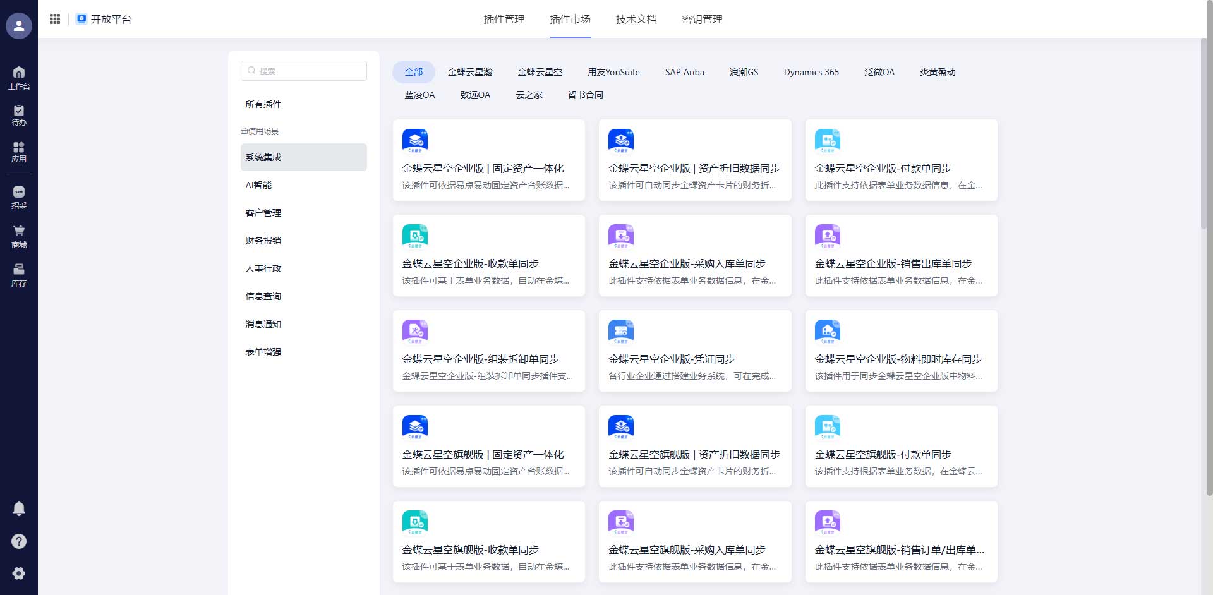Click icon of 金蝶云星空旗舰版-销售订单/出库单 plugin
The image size is (1213, 595).
(x=828, y=522)
